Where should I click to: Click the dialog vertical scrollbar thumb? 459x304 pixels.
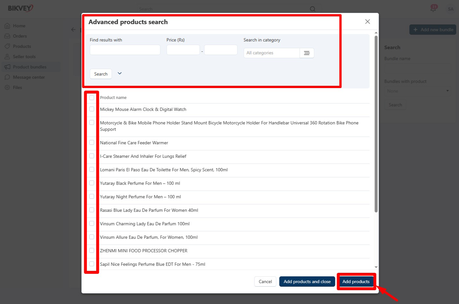376,124
